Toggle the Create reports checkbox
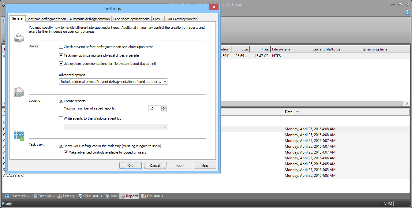The width and height of the screenshot is (412, 208). coord(61,101)
